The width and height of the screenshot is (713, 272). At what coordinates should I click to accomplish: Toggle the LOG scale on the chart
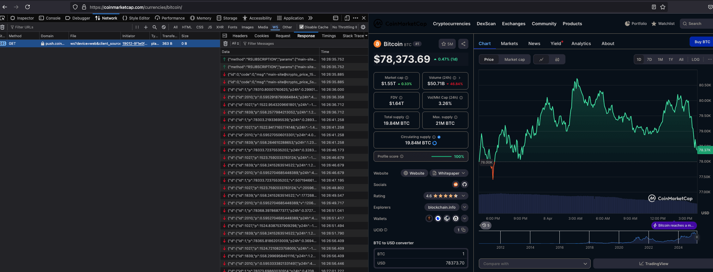point(695,59)
